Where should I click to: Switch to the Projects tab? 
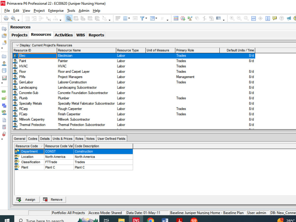pos(20,35)
